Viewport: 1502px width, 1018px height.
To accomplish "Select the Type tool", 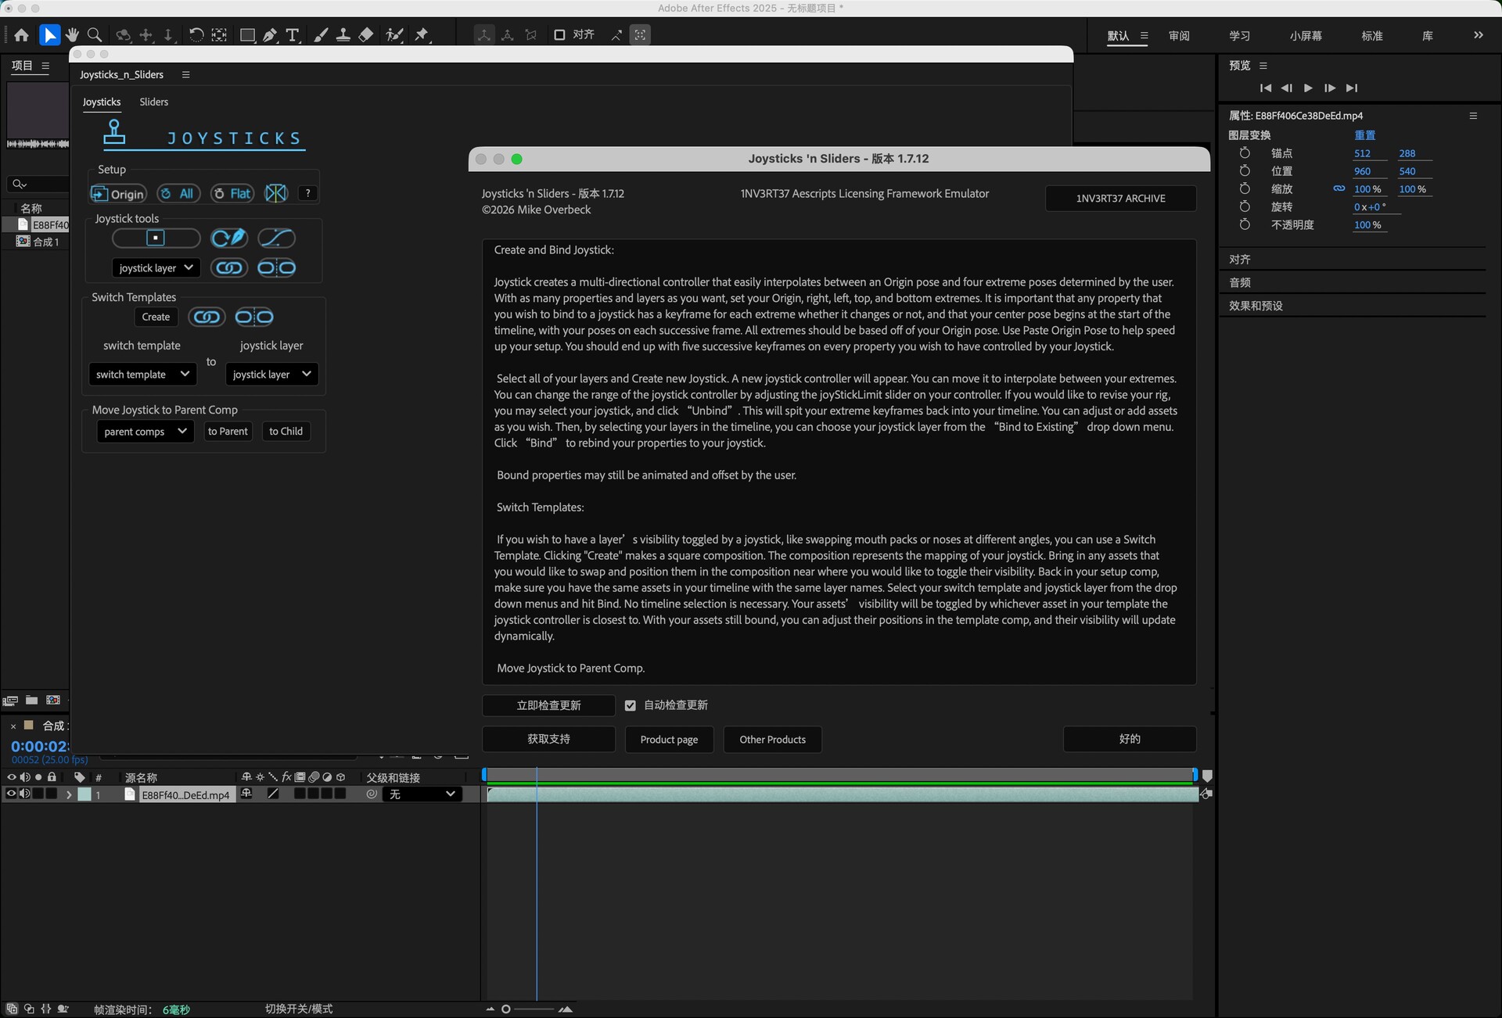I will [x=293, y=35].
